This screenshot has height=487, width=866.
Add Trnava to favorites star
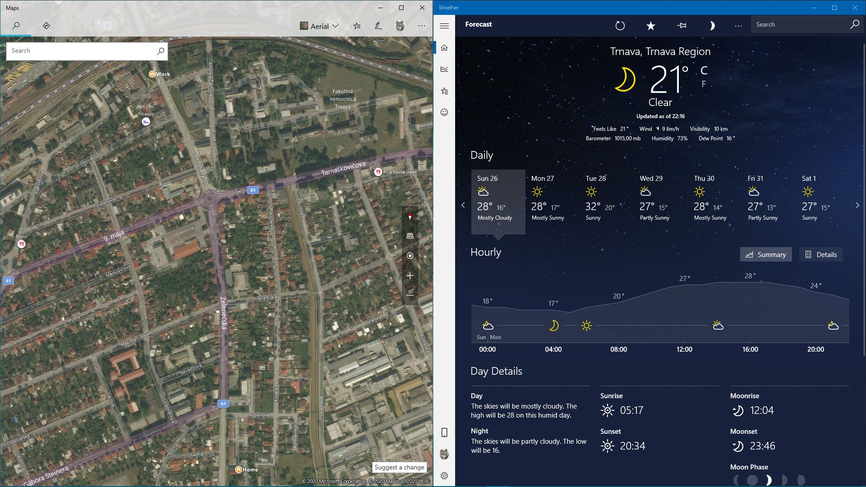point(650,26)
